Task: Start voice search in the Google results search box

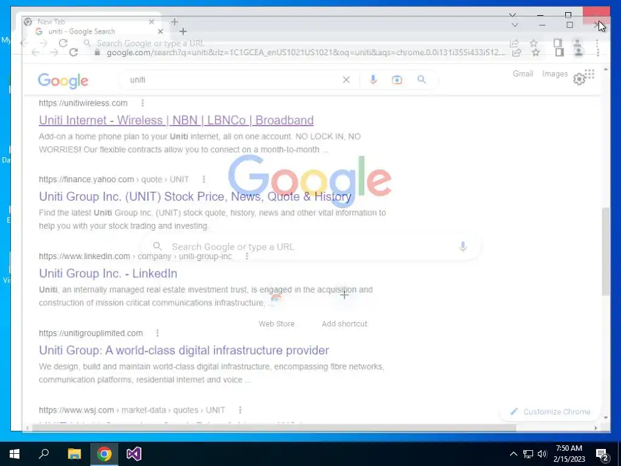Action: [373, 79]
